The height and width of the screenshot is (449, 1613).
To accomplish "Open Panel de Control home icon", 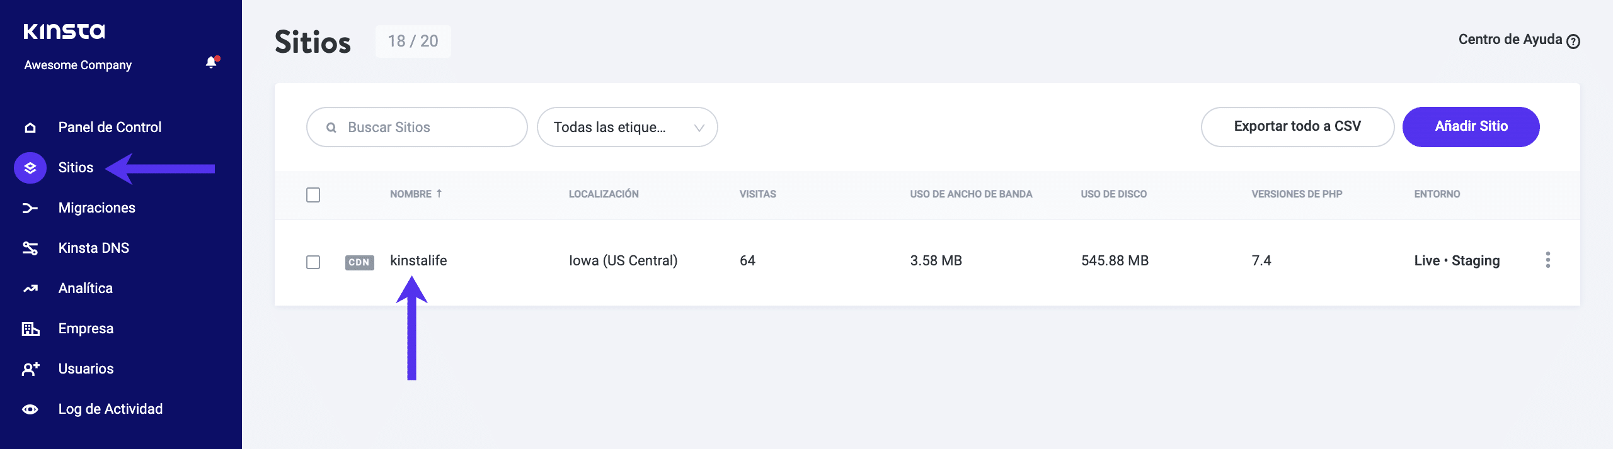I will click(30, 128).
